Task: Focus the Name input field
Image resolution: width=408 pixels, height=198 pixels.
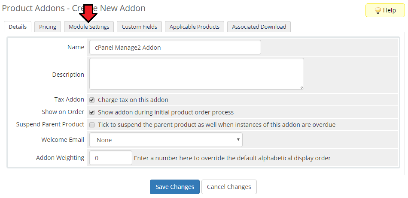Action: 175,47
